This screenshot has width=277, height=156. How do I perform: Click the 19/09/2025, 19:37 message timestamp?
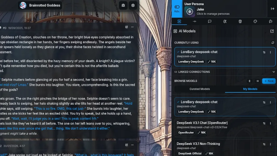19,28
